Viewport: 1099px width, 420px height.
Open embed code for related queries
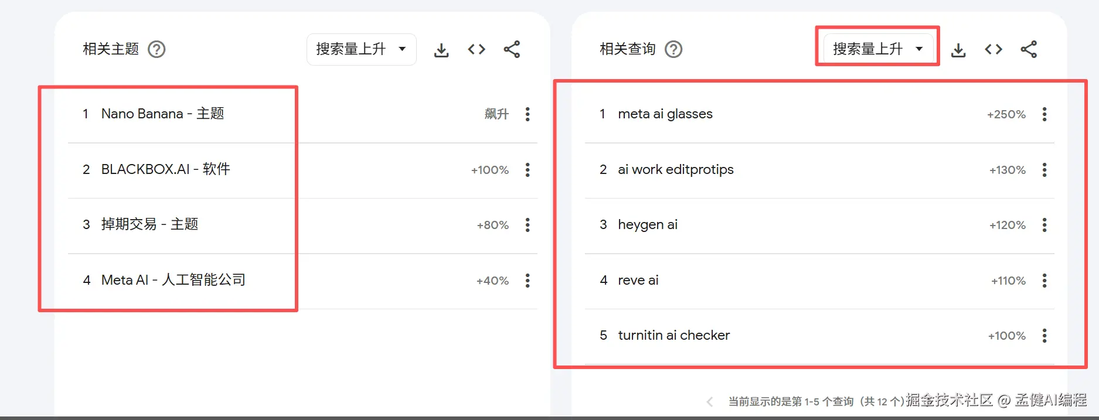pos(993,49)
